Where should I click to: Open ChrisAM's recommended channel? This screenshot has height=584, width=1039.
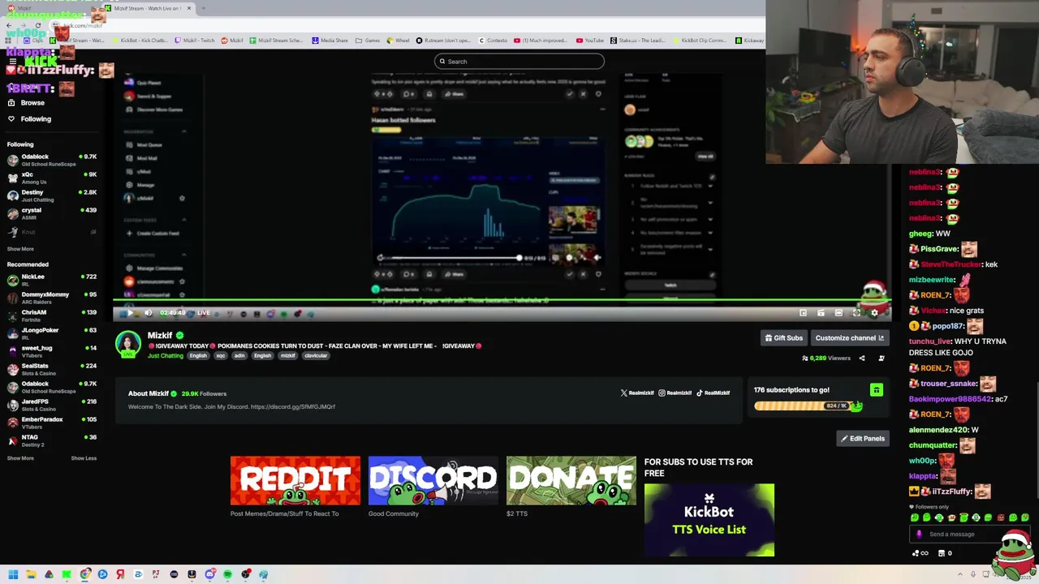point(51,316)
